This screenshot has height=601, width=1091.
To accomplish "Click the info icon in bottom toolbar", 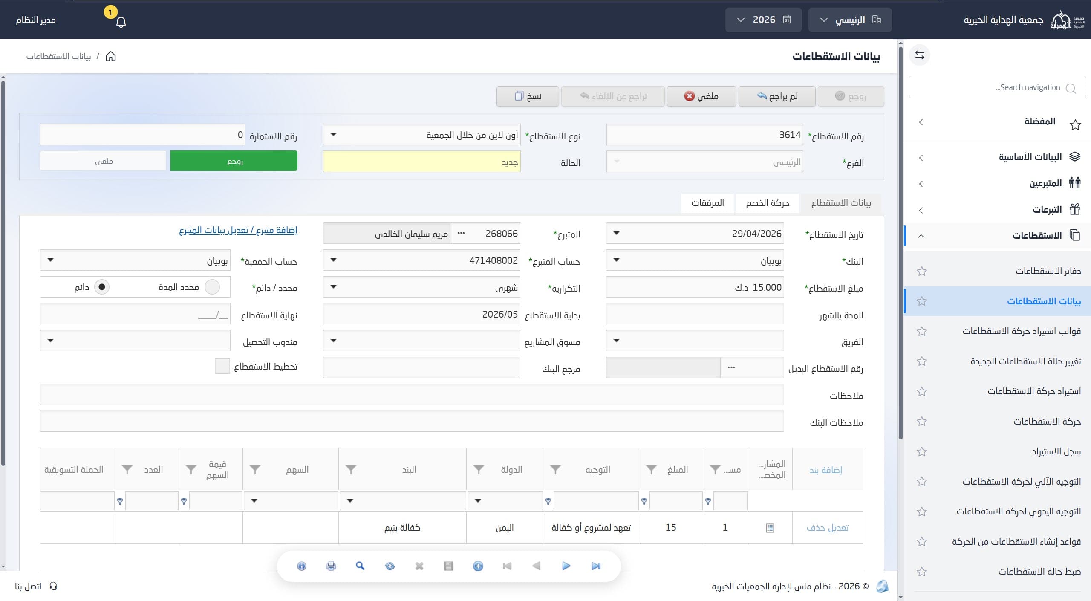I will pyautogui.click(x=302, y=566).
